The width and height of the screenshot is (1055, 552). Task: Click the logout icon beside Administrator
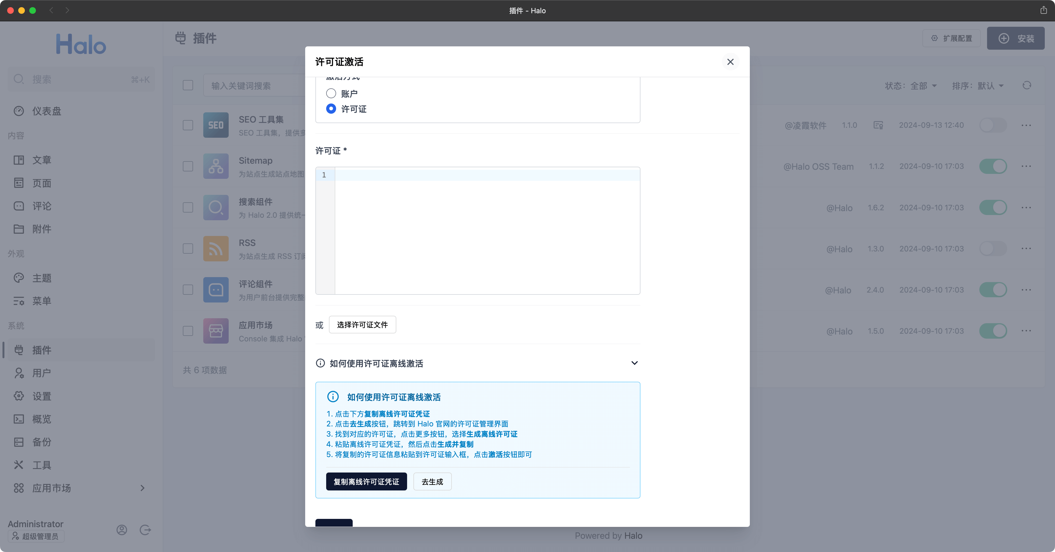[x=145, y=530]
